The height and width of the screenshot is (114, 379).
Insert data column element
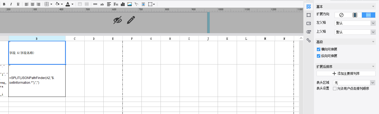pyautogui.click(x=95, y=4)
